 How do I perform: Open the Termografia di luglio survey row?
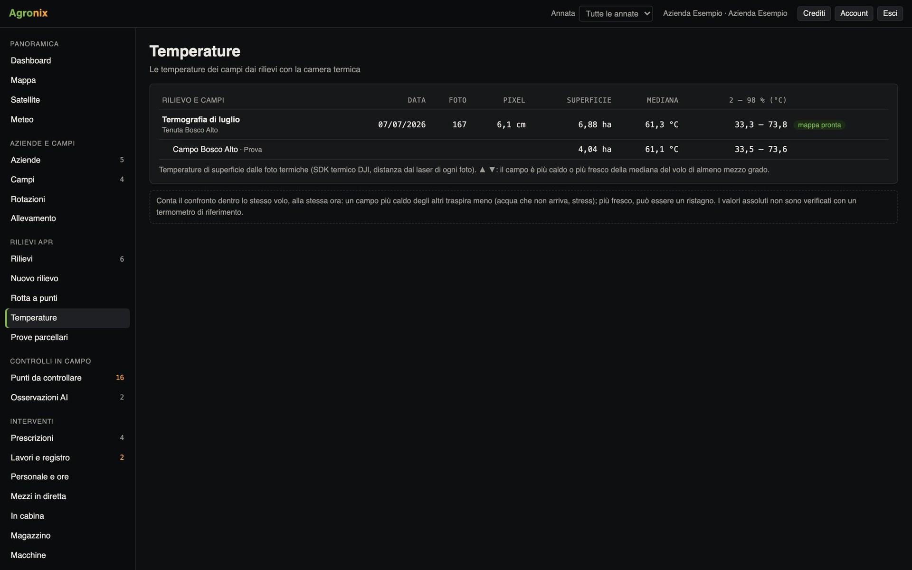[523, 124]
